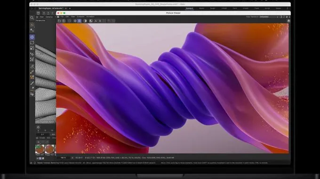This screenshot has height=179, width=320.
Task: Click the icon at right end of Picture Viewer toolbar
Action: click(288, 21)
